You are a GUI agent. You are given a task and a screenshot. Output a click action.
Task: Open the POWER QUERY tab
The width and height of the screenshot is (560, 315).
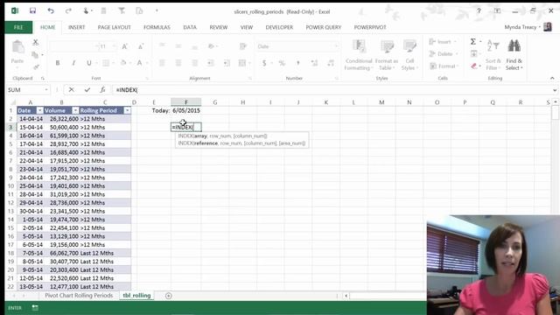click(x=324, y=27)
